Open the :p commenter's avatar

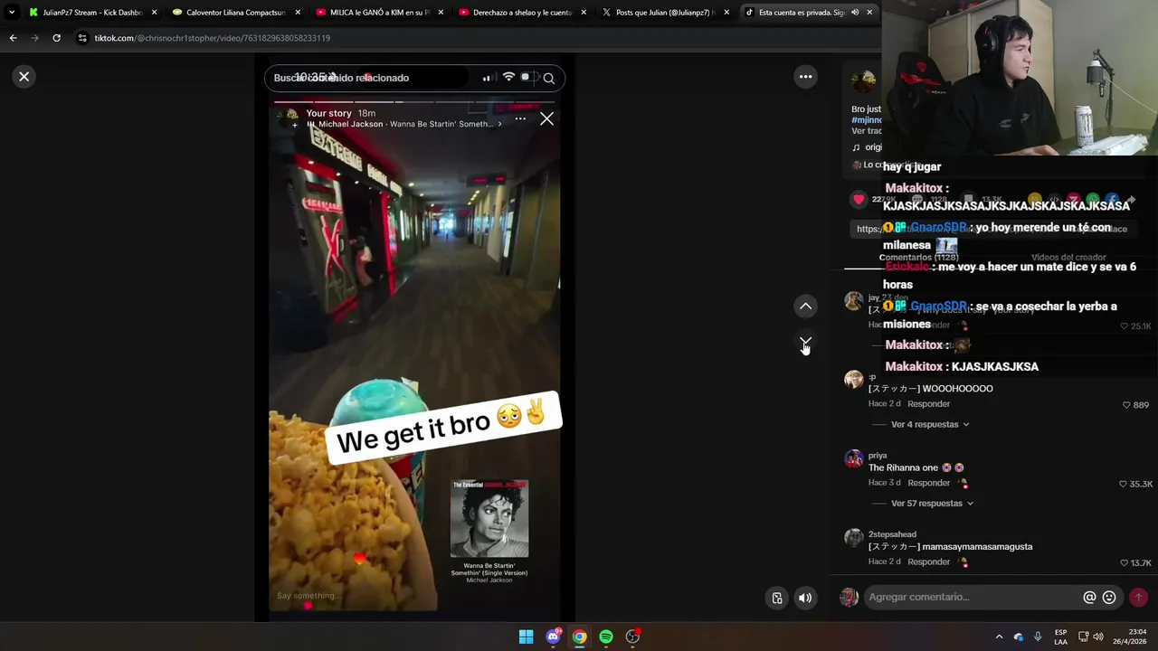tap(853, 380)
